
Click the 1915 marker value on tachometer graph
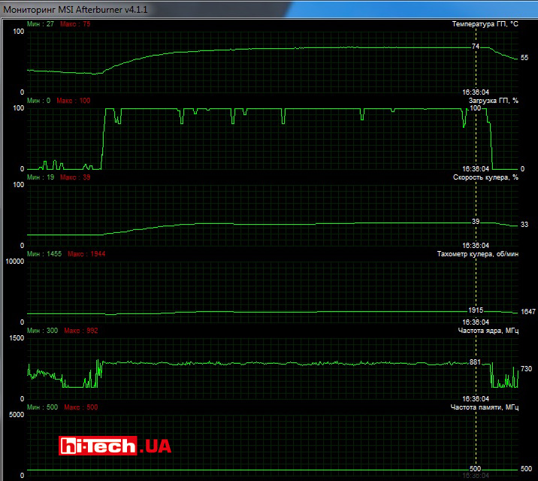pyautogui.click(x=475, y=310)
